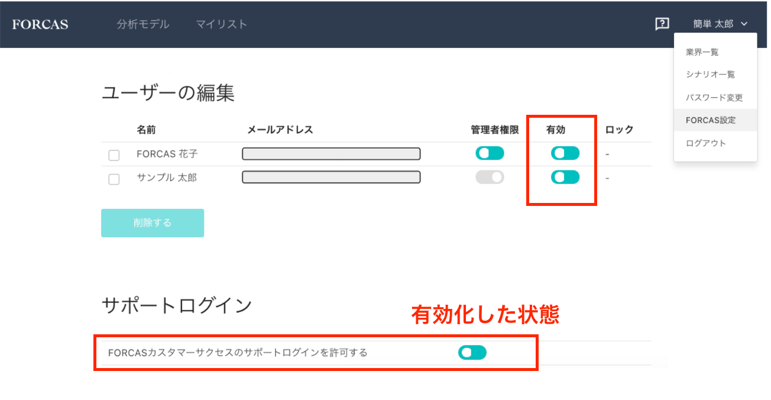The image size is (771, 400).
Task: Choose シナリオ一覧 in the dropdown menu
Action: (x=710, y=75)
